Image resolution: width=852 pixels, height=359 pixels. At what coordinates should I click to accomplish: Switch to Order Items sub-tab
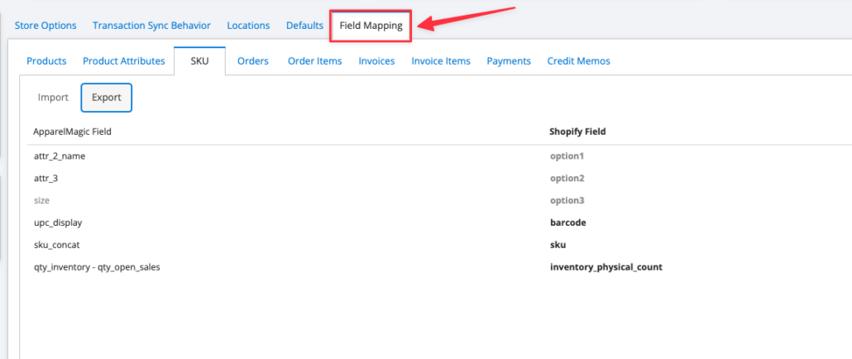(315, 61)
